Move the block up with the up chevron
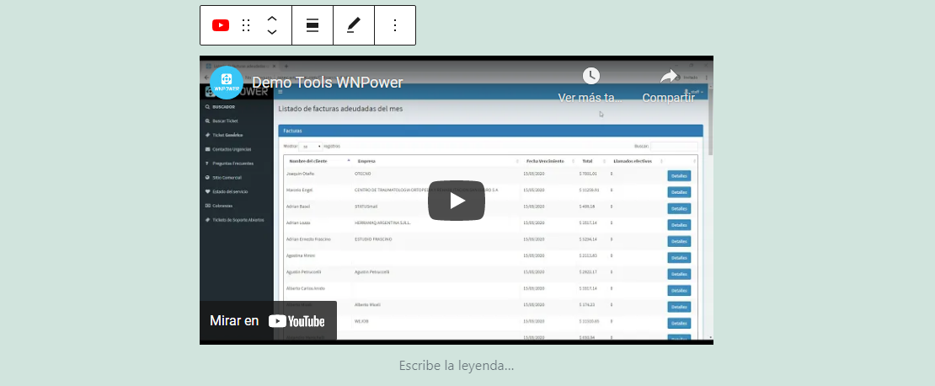Viewport: 935px width, 386px height. point(272,19)
